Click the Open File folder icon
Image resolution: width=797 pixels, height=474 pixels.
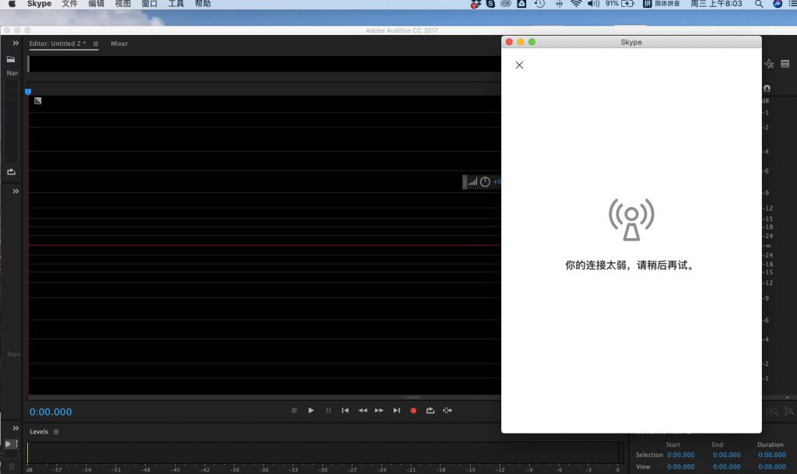pos(11,59)
